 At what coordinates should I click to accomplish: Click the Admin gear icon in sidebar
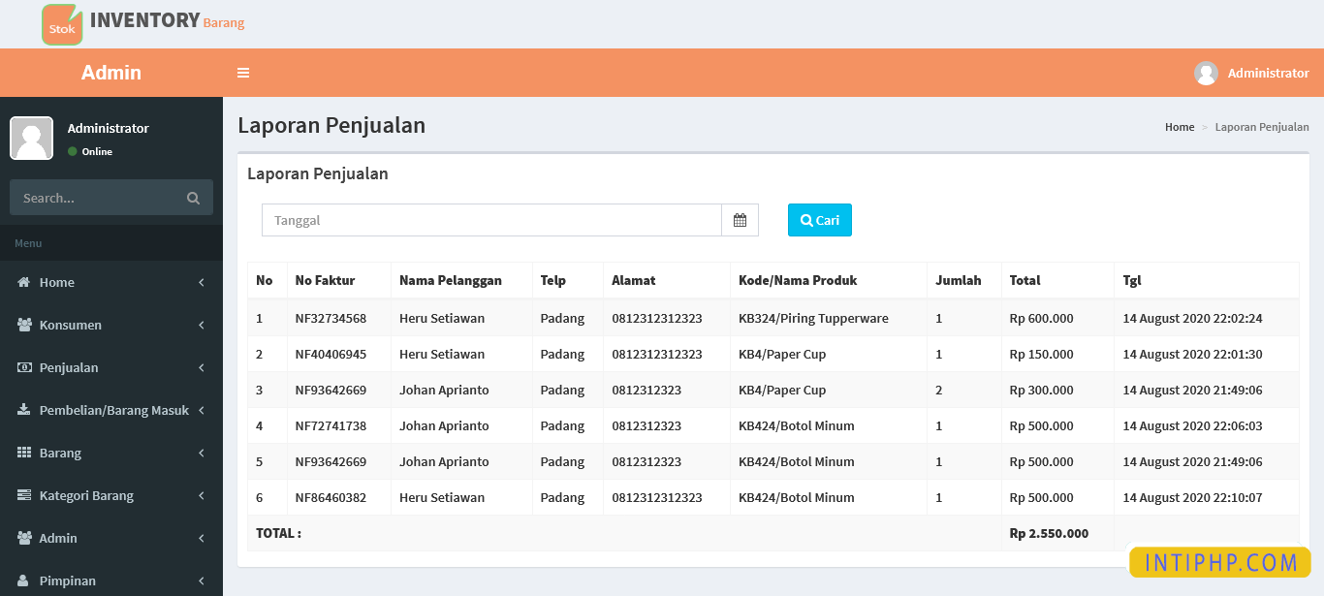[22, 538]
